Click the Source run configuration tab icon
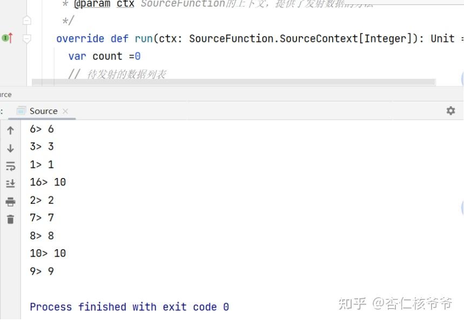This screenshot has width=464, height=322. coord(21,111)
